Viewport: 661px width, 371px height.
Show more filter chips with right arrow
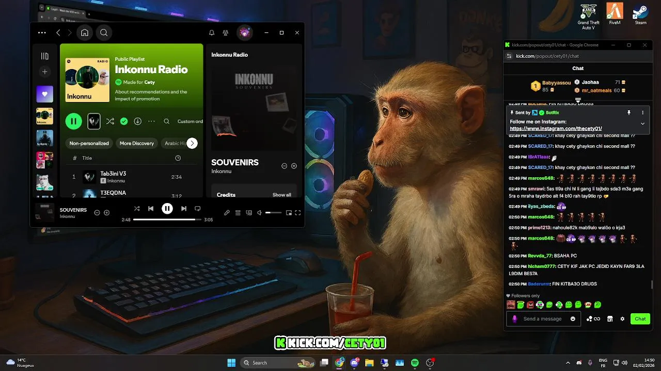(x=192, y=143)
